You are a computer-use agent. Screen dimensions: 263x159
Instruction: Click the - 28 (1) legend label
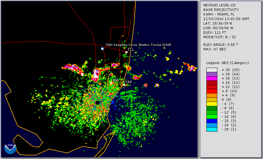229,129
